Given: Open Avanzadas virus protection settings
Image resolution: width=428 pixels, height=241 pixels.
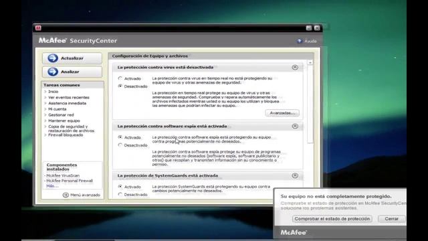Looking at the screenshot, I should tap(282, 113).
